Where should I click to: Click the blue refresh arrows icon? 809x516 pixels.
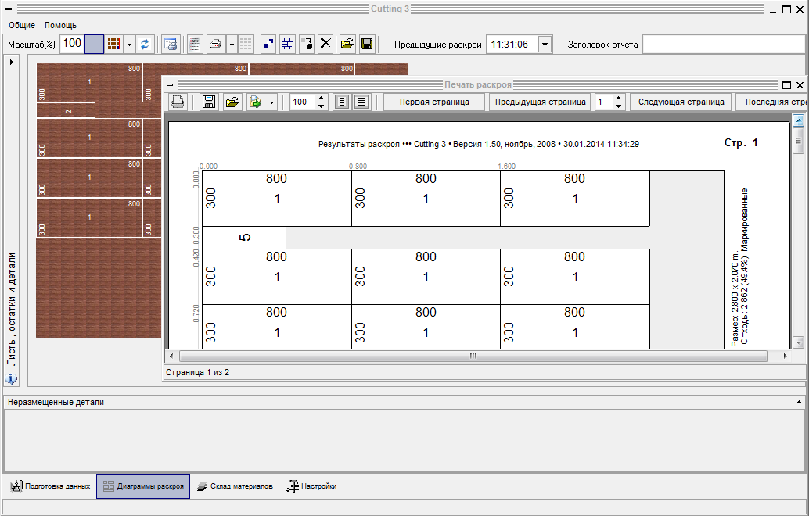[145, 45]
